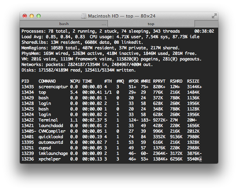Click the ellipsis indicator on the bash tab
The width and height of the screenshot is (238, 191).
[104, 24]
